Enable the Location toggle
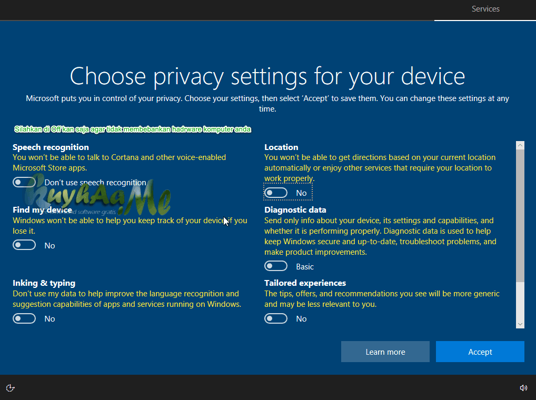 point(276,192)
